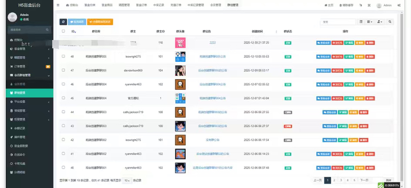The height and width of the screenshot is (188, 411).
Task: Click the fullscreen icon in the top bar
Action: click(x=369, y=5)
